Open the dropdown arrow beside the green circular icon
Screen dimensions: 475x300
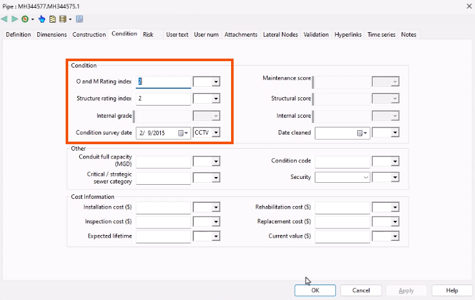click(32, 19)
